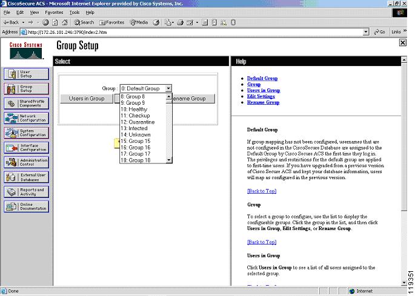This screenshot has width=415, height=296.
Task: Open Administration Control section
Action: [26, 162]
